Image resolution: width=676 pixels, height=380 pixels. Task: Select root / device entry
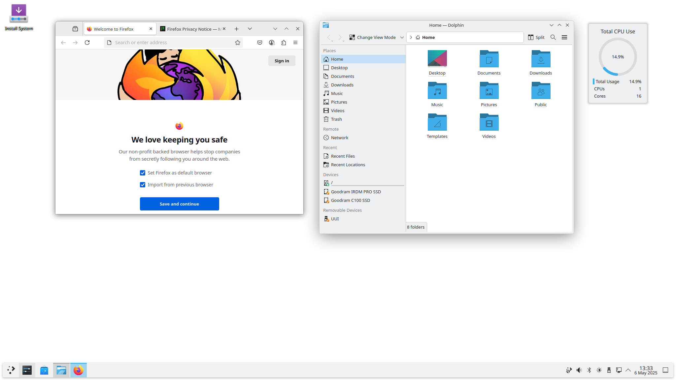click(x=363, y=183)
